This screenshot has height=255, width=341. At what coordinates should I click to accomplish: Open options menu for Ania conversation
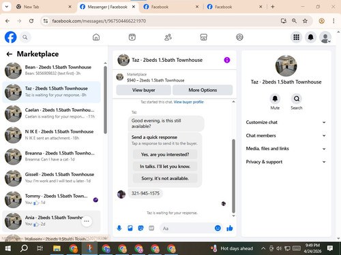pyautogui.click(x=87, y=221)
